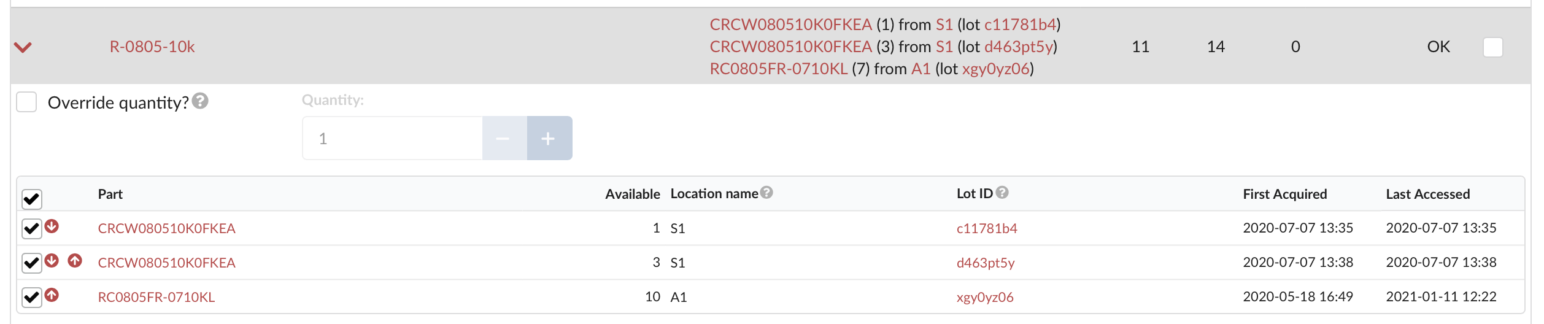Increase quantity with plus button
1544x324 pixels.
pos(549,138)
